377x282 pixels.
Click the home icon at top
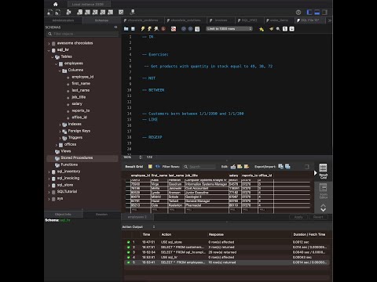tap(56, 4)
